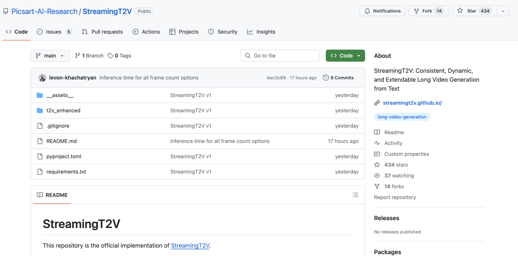
Task: Switch to the Issues tab
Action: point(54,32)
